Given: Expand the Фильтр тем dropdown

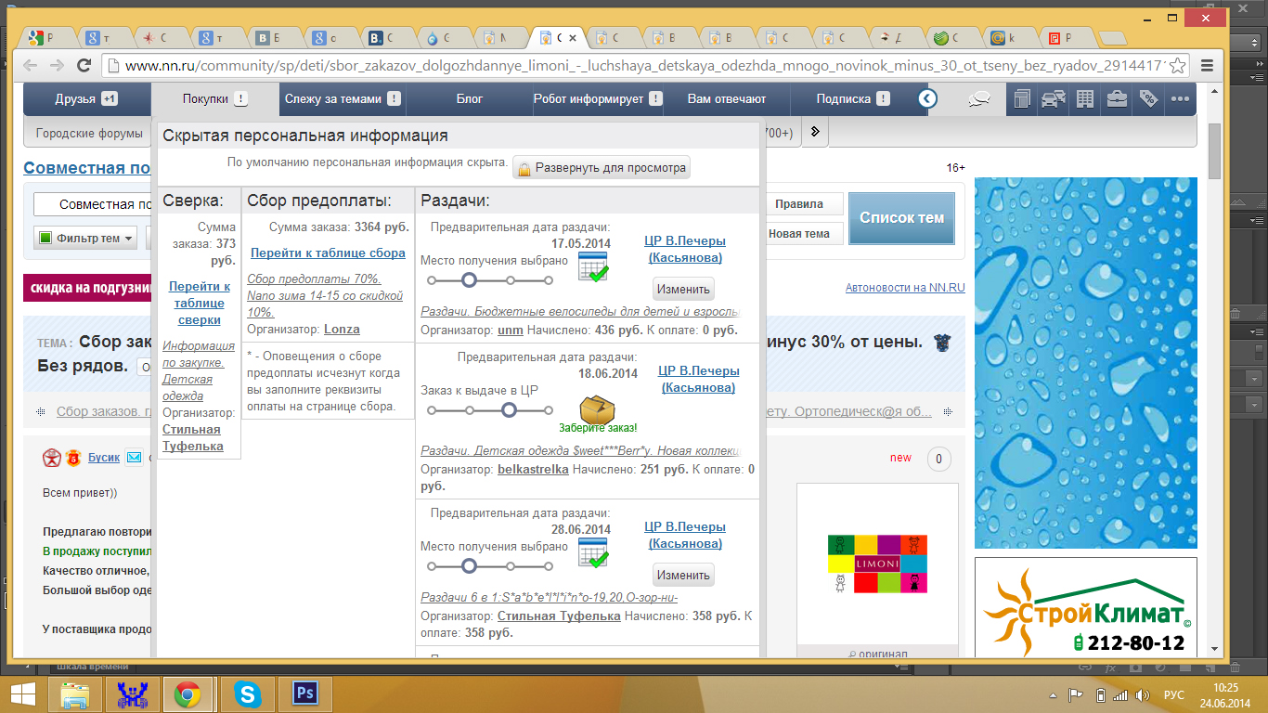Looking at the screenshot, I should click(x=85, y=239).
